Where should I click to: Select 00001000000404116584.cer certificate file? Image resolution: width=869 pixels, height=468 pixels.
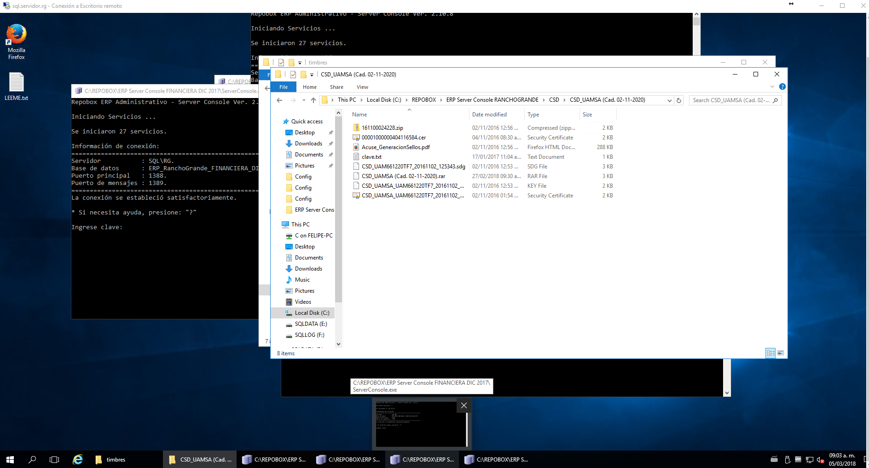point(394,138)
